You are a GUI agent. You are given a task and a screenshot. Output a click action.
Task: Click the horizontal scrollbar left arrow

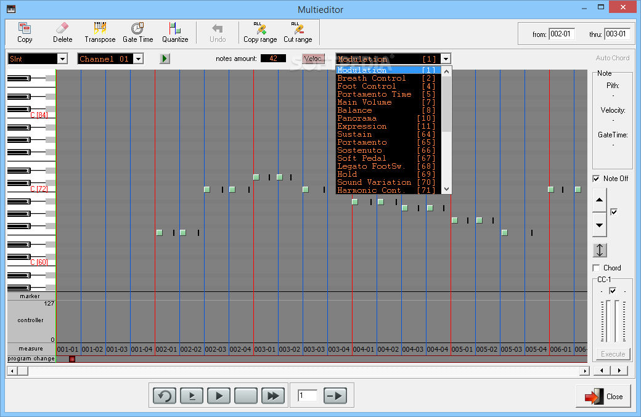pos(12,371)
